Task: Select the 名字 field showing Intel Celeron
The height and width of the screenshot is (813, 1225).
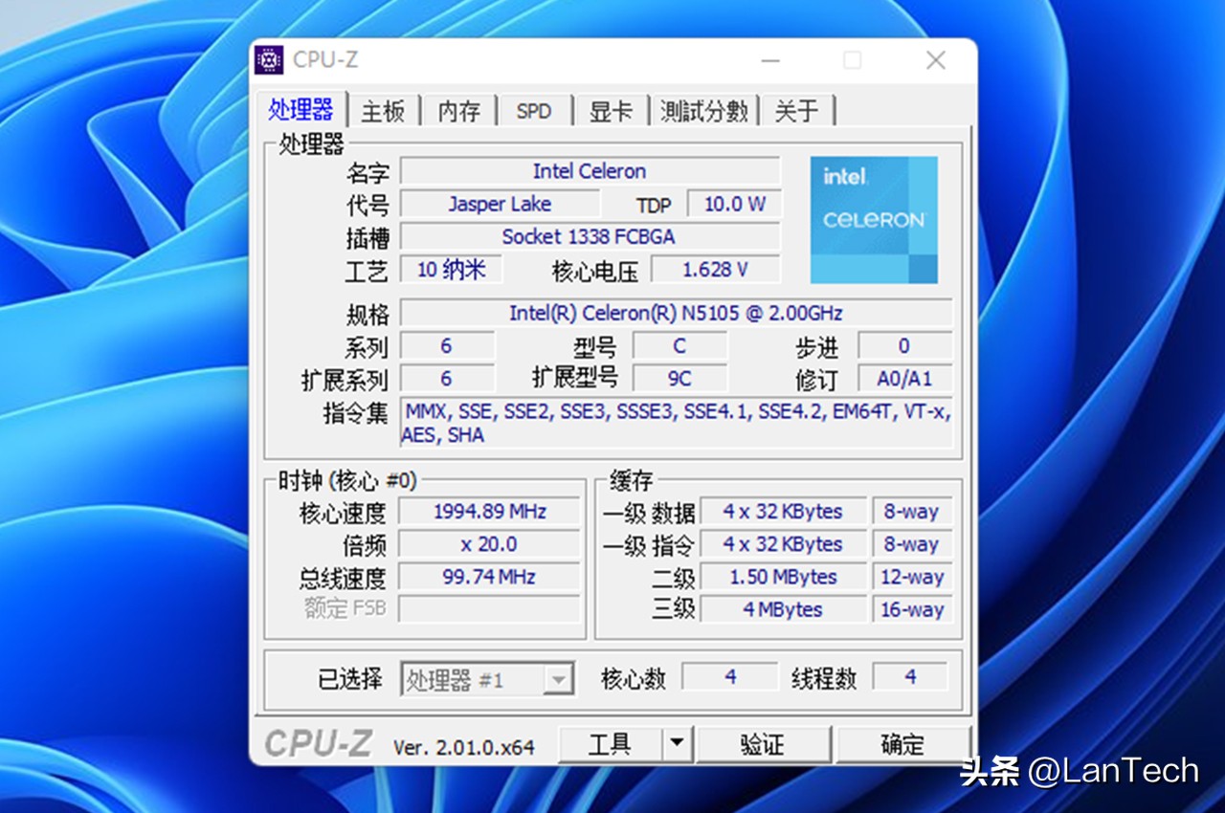Action: point(590,171)
